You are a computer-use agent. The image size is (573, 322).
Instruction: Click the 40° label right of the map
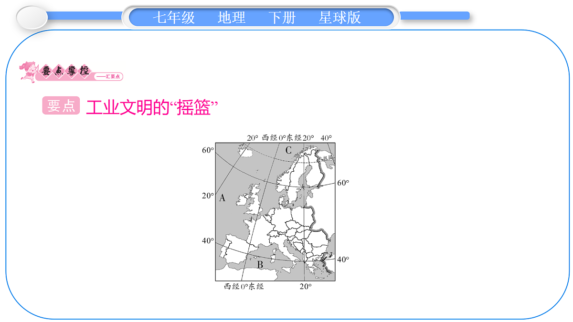pos(343,260)
